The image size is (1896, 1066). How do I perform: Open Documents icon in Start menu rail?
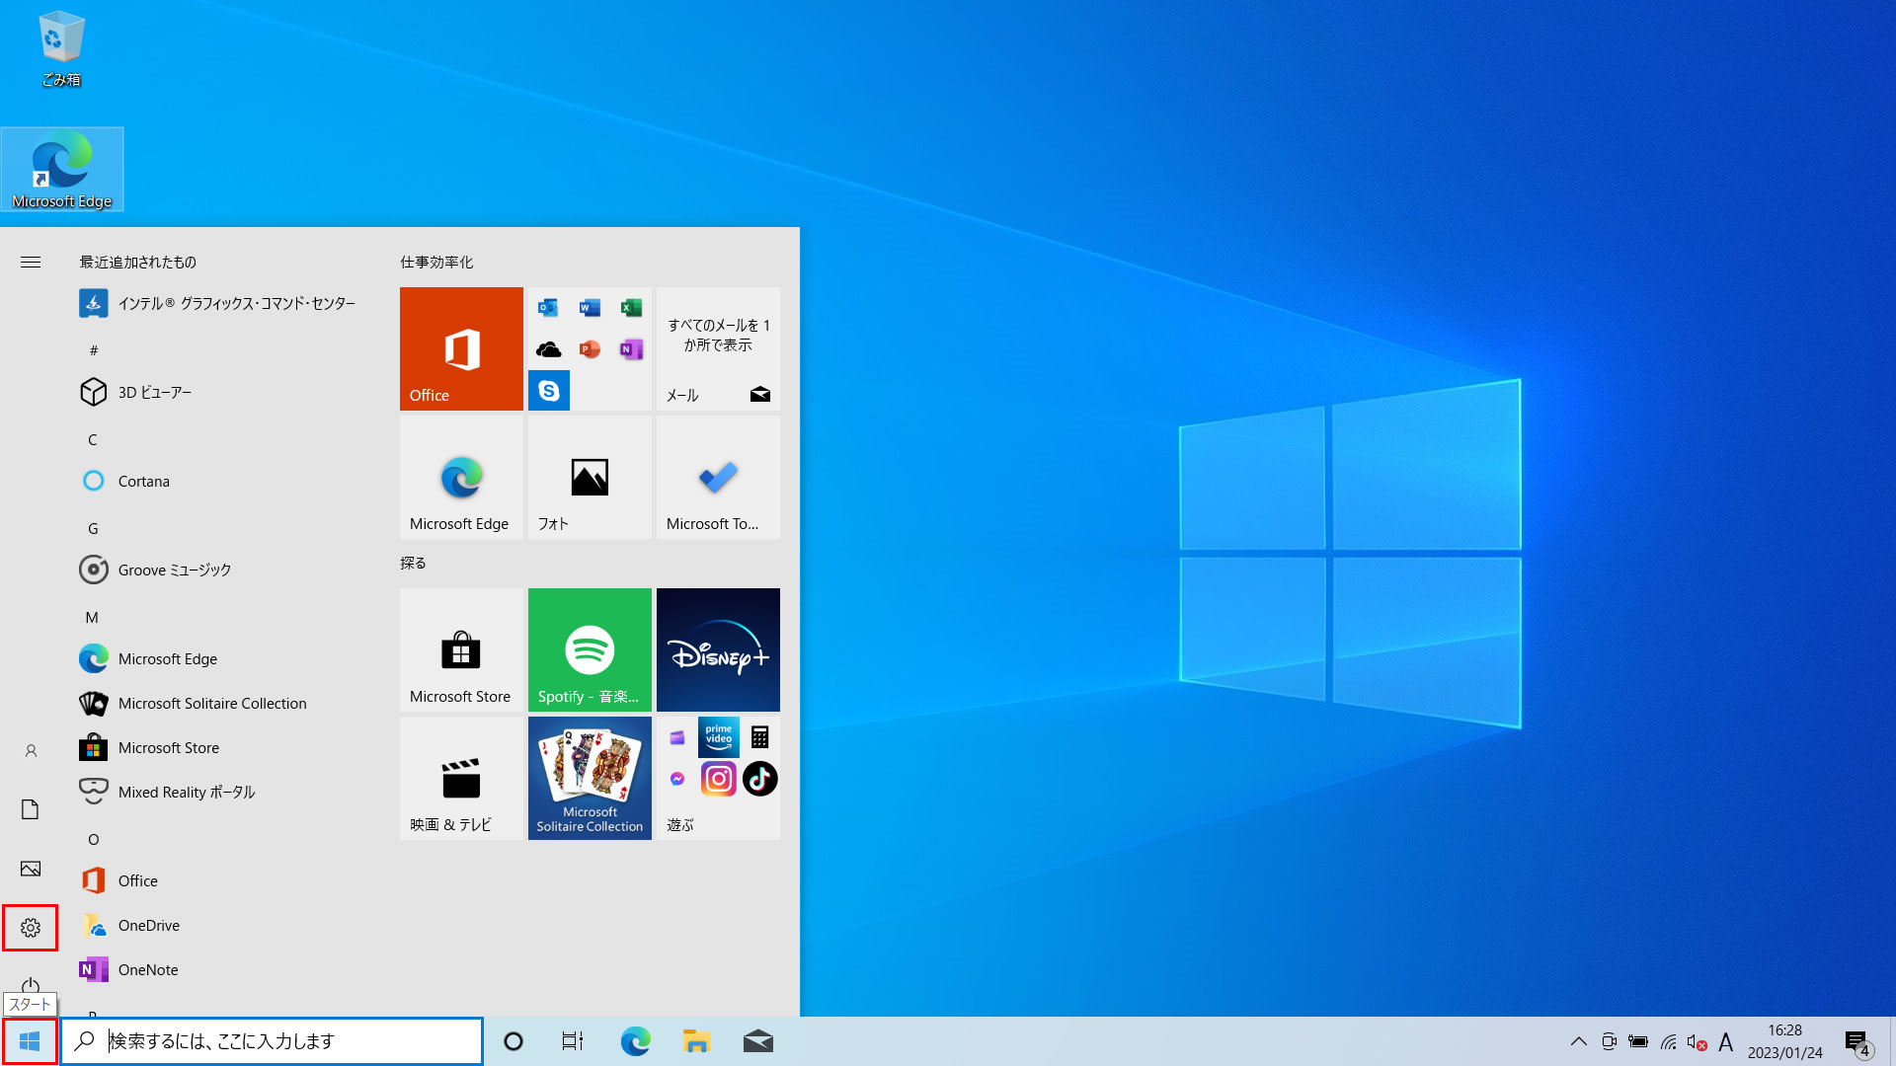30,809
